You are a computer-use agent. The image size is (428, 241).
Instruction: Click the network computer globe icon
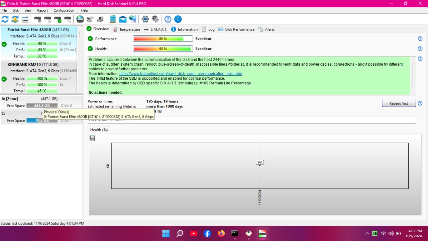(133, 19)
